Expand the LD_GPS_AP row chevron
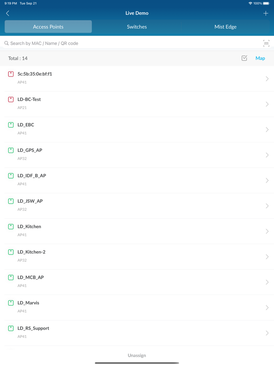 coord(267,155)
